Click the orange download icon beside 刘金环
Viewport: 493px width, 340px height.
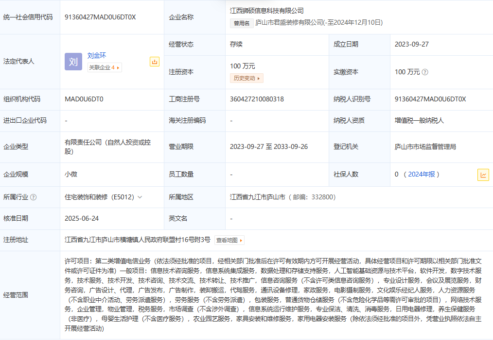(x=154, y=62)
